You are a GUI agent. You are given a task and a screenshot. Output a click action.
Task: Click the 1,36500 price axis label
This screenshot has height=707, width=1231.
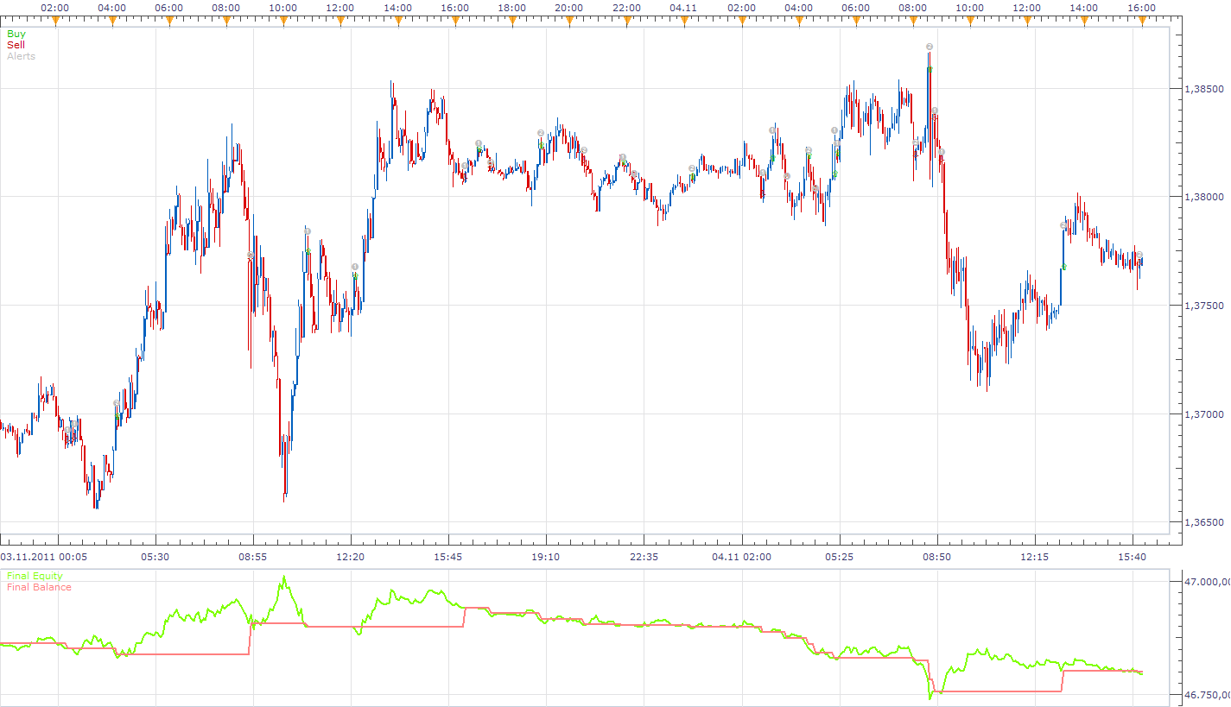[1203, 522]
